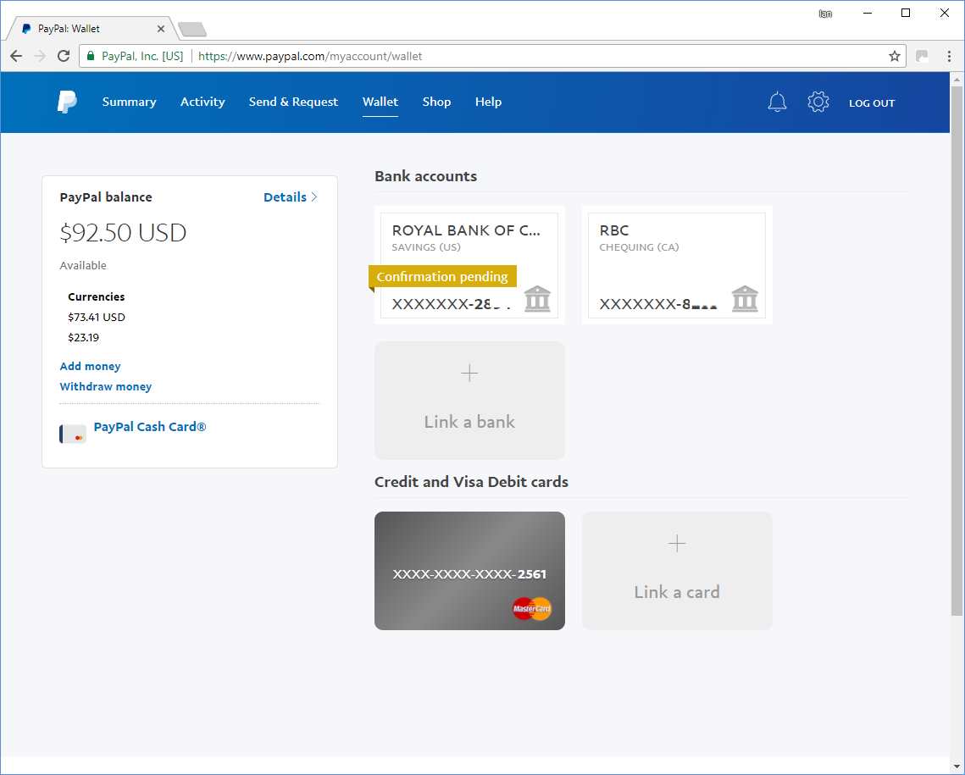Click the PayPal logo in header

point(67,102)
